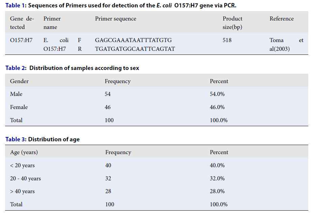Click the Female percent value 46.0%
Image resolution: width=311 pixels, height=213 pixels.
[x=217, y=107]
